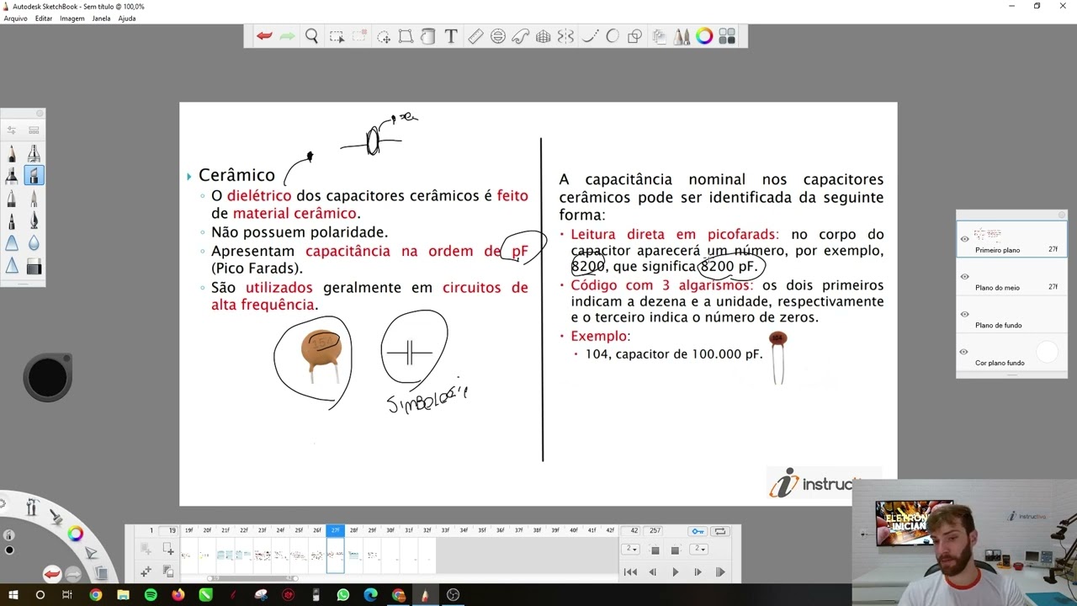The height and width of the screenshot is (606, 1077).
Task: Select the rectangular Selection tool
Action: click(x=337, y=36)
